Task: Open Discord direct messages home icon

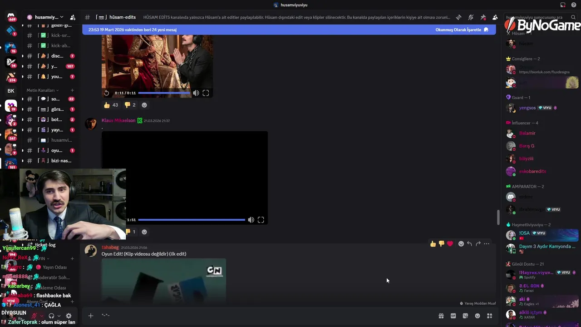Action: click(11, 17)
